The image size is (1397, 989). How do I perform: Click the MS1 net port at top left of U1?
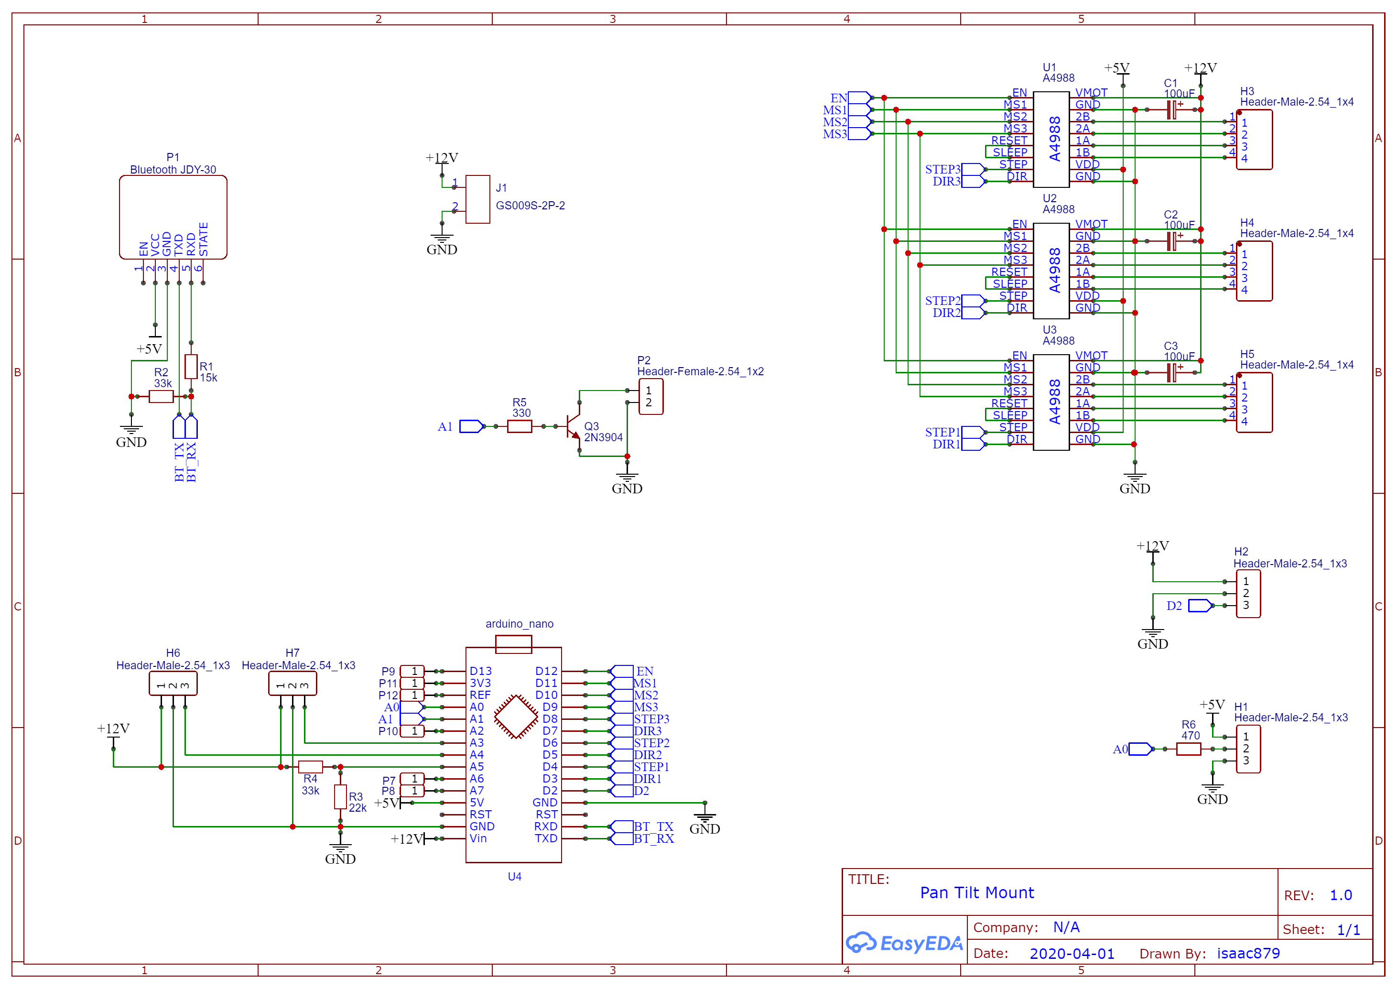coord(860,109)
